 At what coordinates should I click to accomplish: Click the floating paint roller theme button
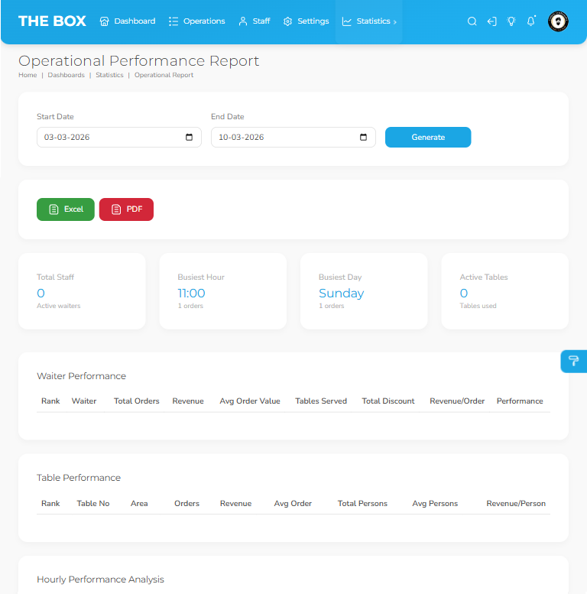pos(573,362)
